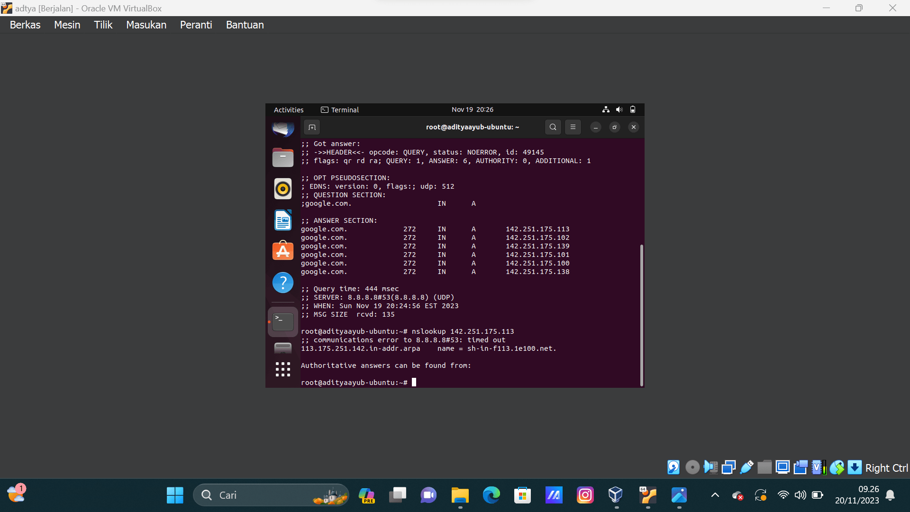The image size is (910, 512).
Task: Click the Windows taskbar Cari search box
Action: point(271,495)
